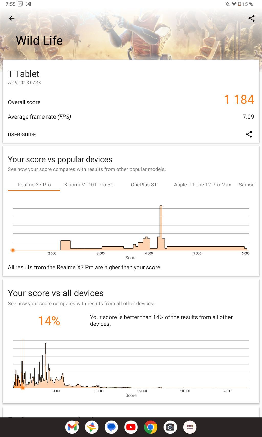Tap the partially visible Samsung tab
Screen dimensions: 262x437
coord(246,185)
